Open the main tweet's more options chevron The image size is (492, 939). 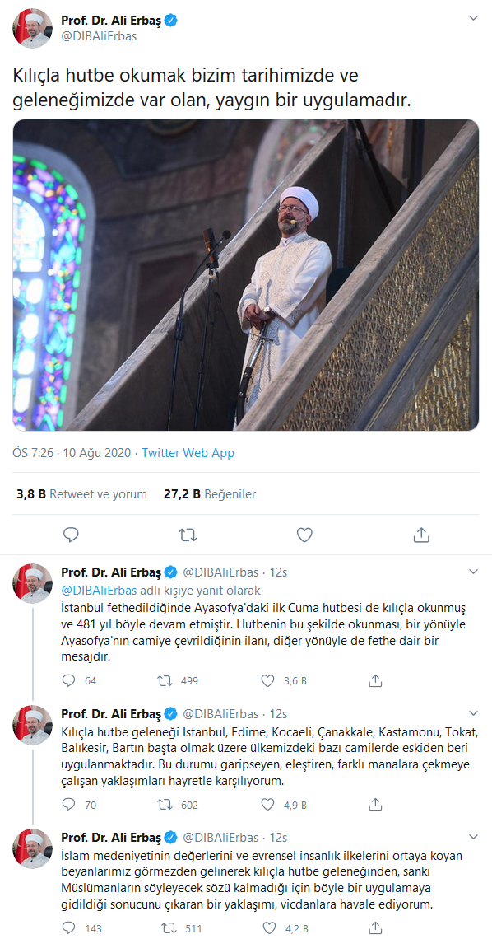(x=473, y=18)
